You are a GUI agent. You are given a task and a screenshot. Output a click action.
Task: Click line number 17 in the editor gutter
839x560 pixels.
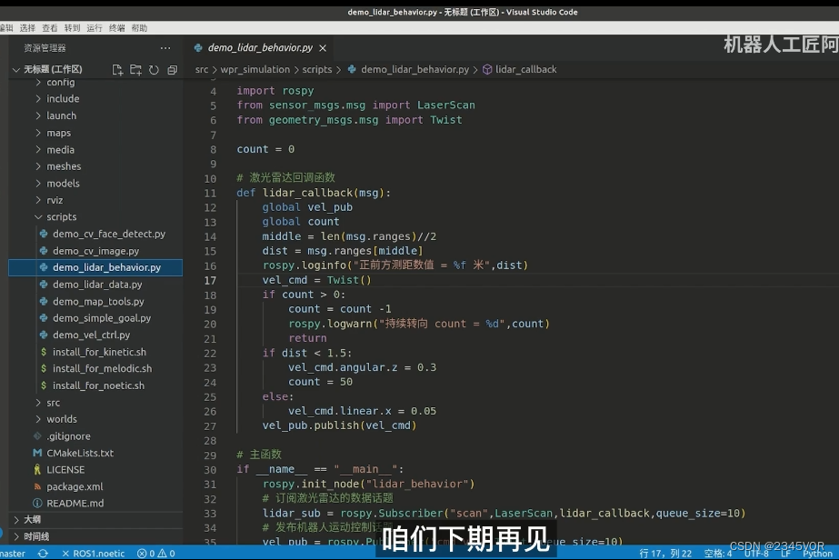click(210, 279)
